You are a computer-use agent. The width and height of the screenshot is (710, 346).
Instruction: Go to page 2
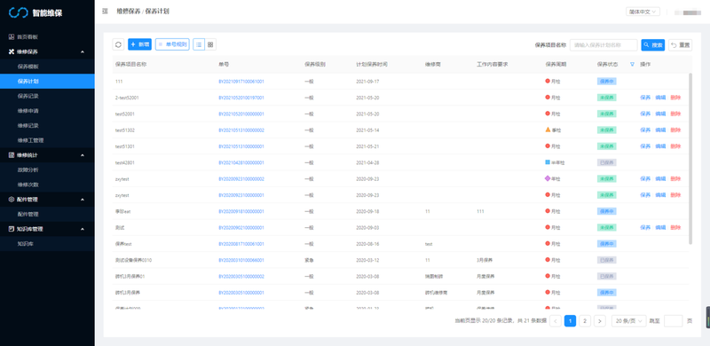coord(585,321)
